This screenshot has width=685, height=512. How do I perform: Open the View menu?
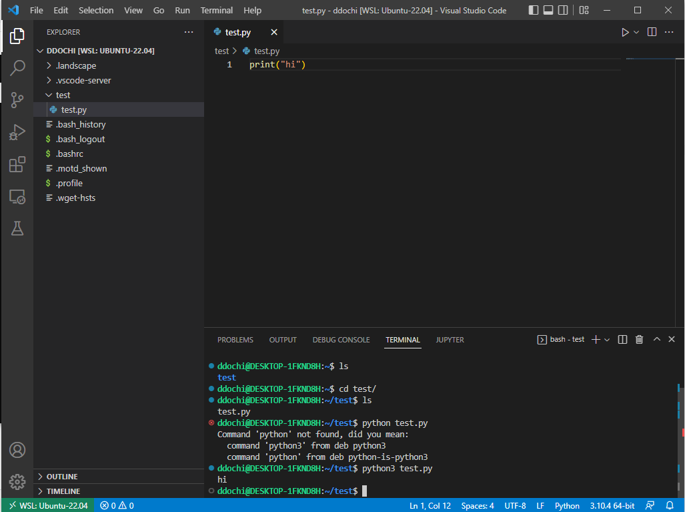tap(133, 10)
